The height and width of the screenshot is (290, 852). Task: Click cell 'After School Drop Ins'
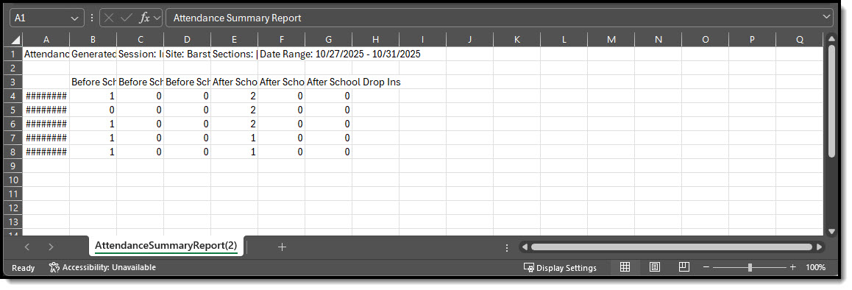pyautogui.click(x=353, y=82)
